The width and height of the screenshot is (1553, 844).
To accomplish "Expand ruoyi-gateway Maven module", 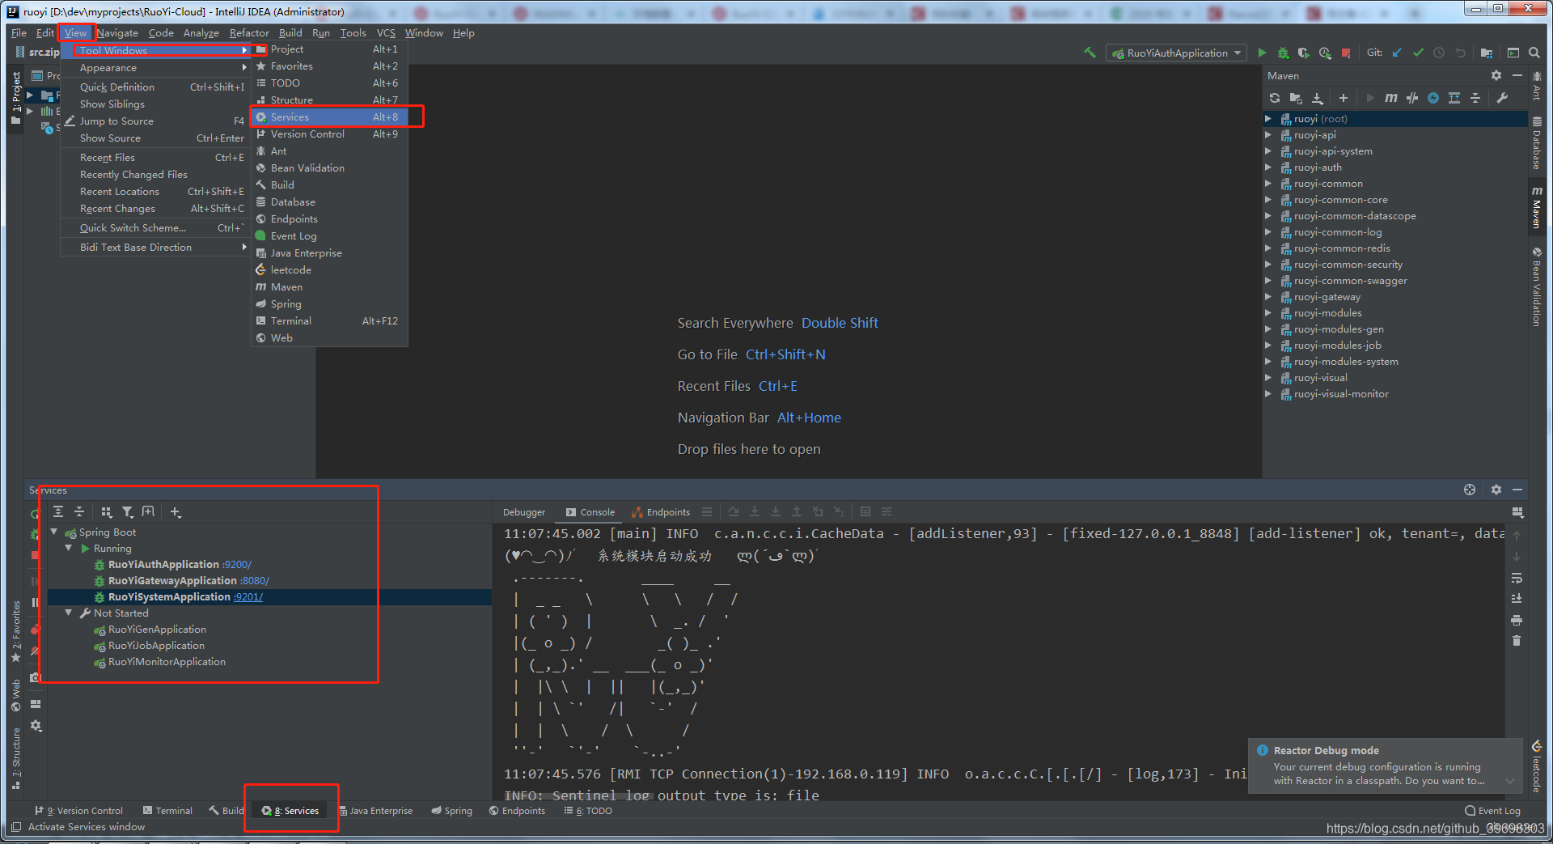I will pos(1268,297).
